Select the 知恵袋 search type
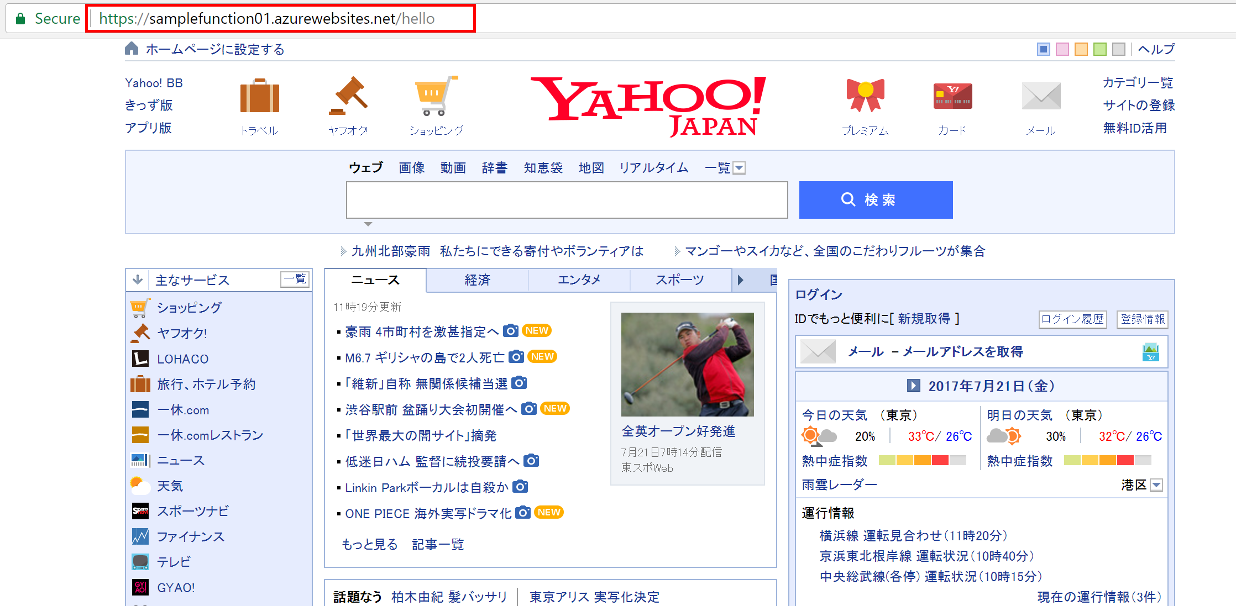The image size is (1236, 606). pos(543,168)
